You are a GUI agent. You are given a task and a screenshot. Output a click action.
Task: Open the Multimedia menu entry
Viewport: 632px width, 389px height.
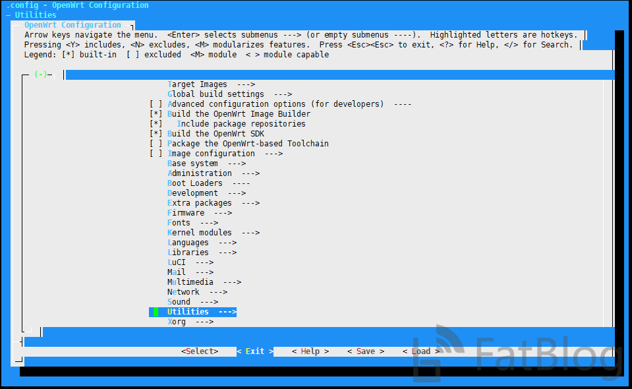(204, 282)
